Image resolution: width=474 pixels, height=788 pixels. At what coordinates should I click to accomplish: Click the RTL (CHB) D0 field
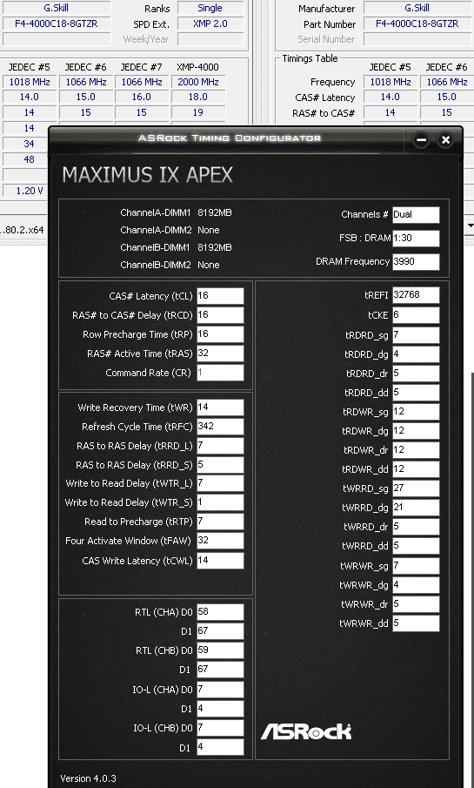click(220, 650)
